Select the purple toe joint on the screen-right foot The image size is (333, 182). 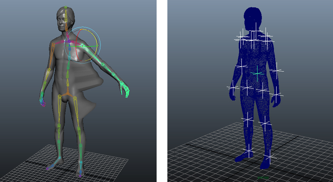tap(80, 176)
